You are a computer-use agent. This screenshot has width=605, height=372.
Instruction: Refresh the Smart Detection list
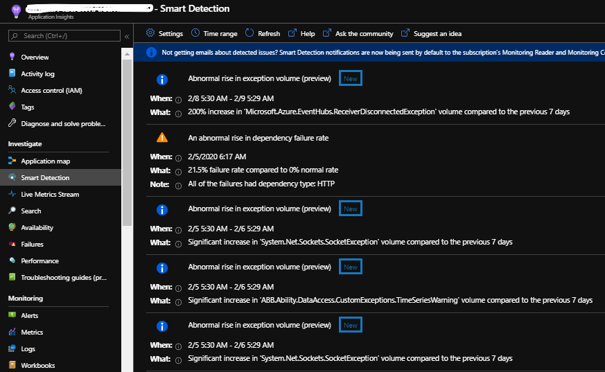pos(263,33)
